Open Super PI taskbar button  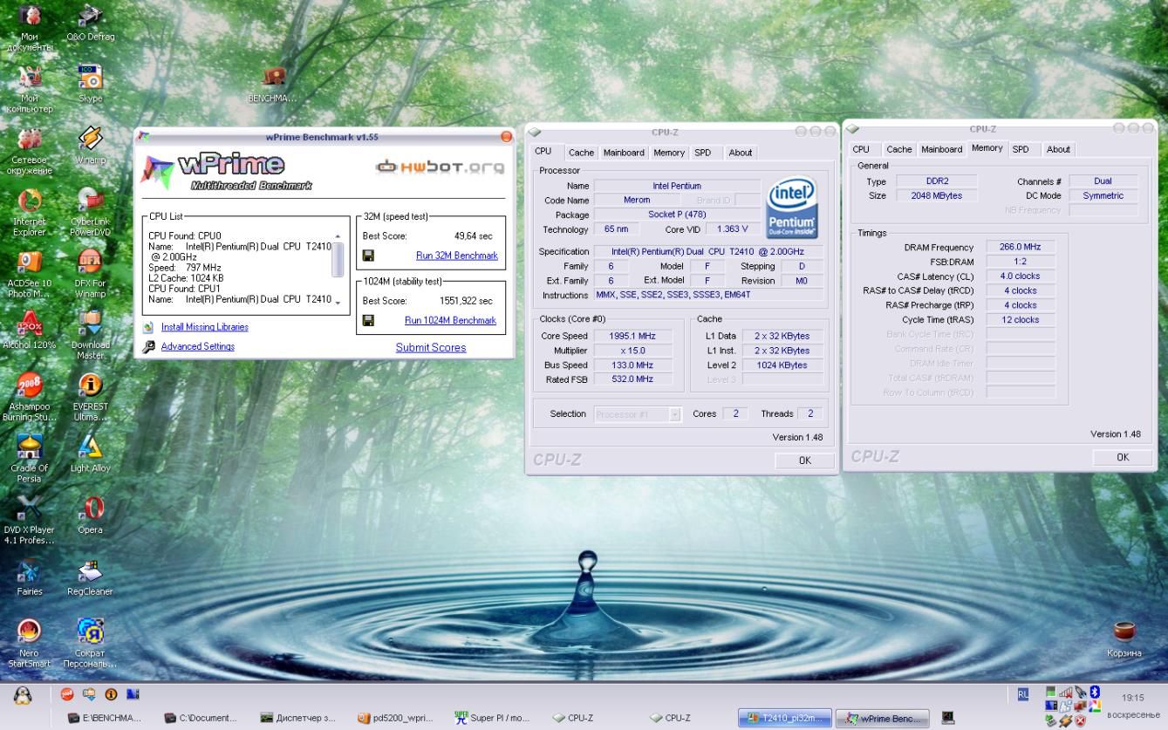[492, 718]
